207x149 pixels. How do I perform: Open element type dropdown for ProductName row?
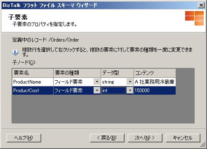(x=97, y=82)
